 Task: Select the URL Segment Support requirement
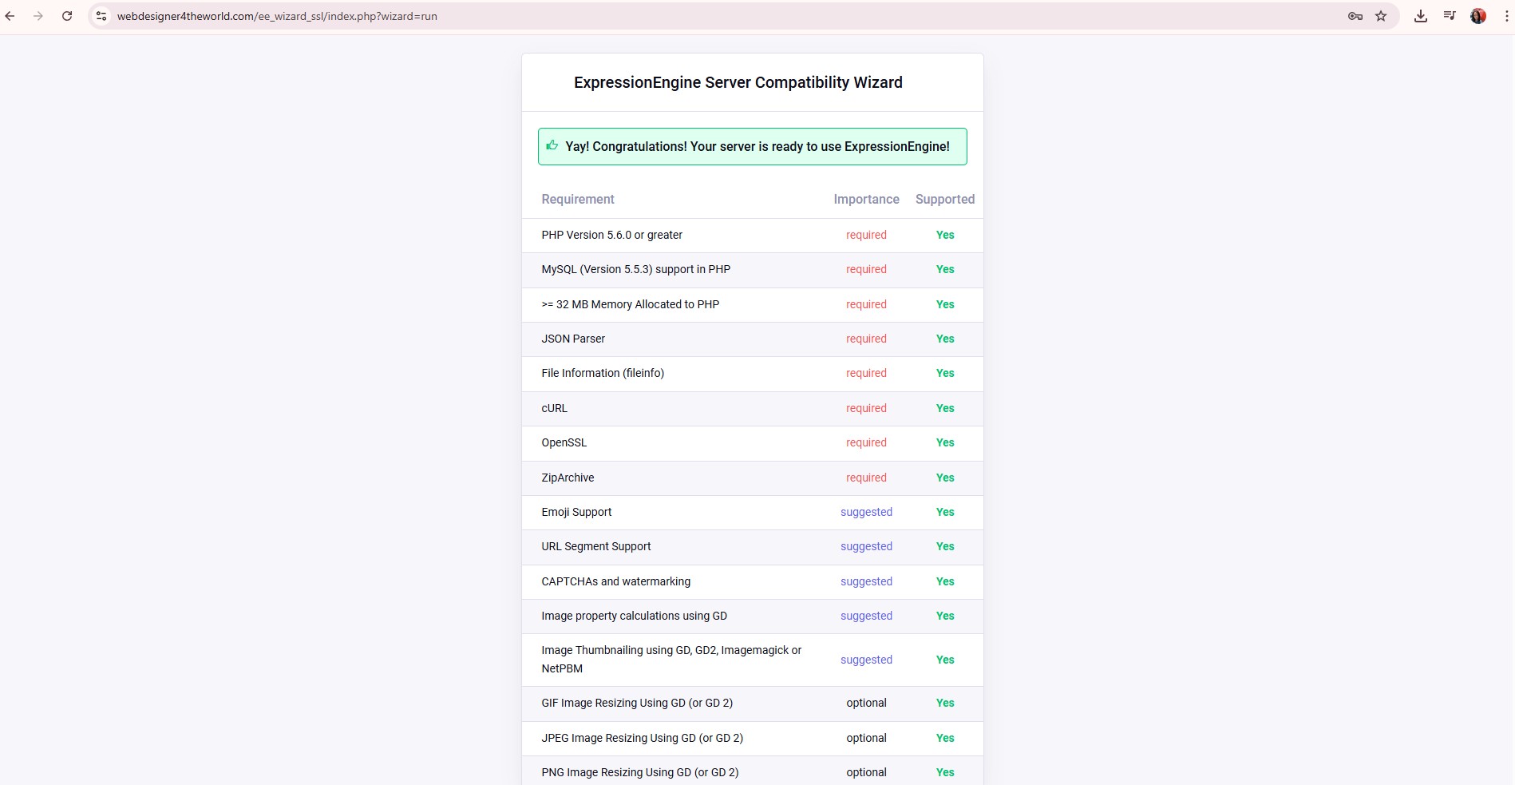pyautogui.click(x=596, y=546)
